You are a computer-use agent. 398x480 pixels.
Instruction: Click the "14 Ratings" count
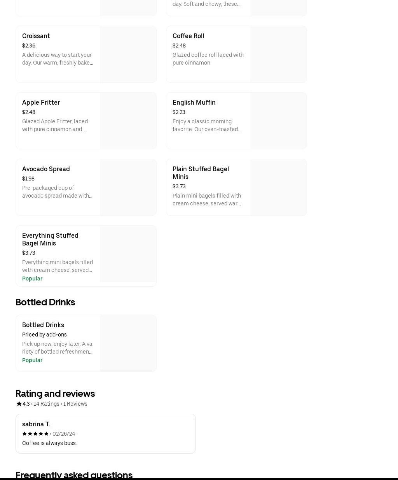[46, 404]
